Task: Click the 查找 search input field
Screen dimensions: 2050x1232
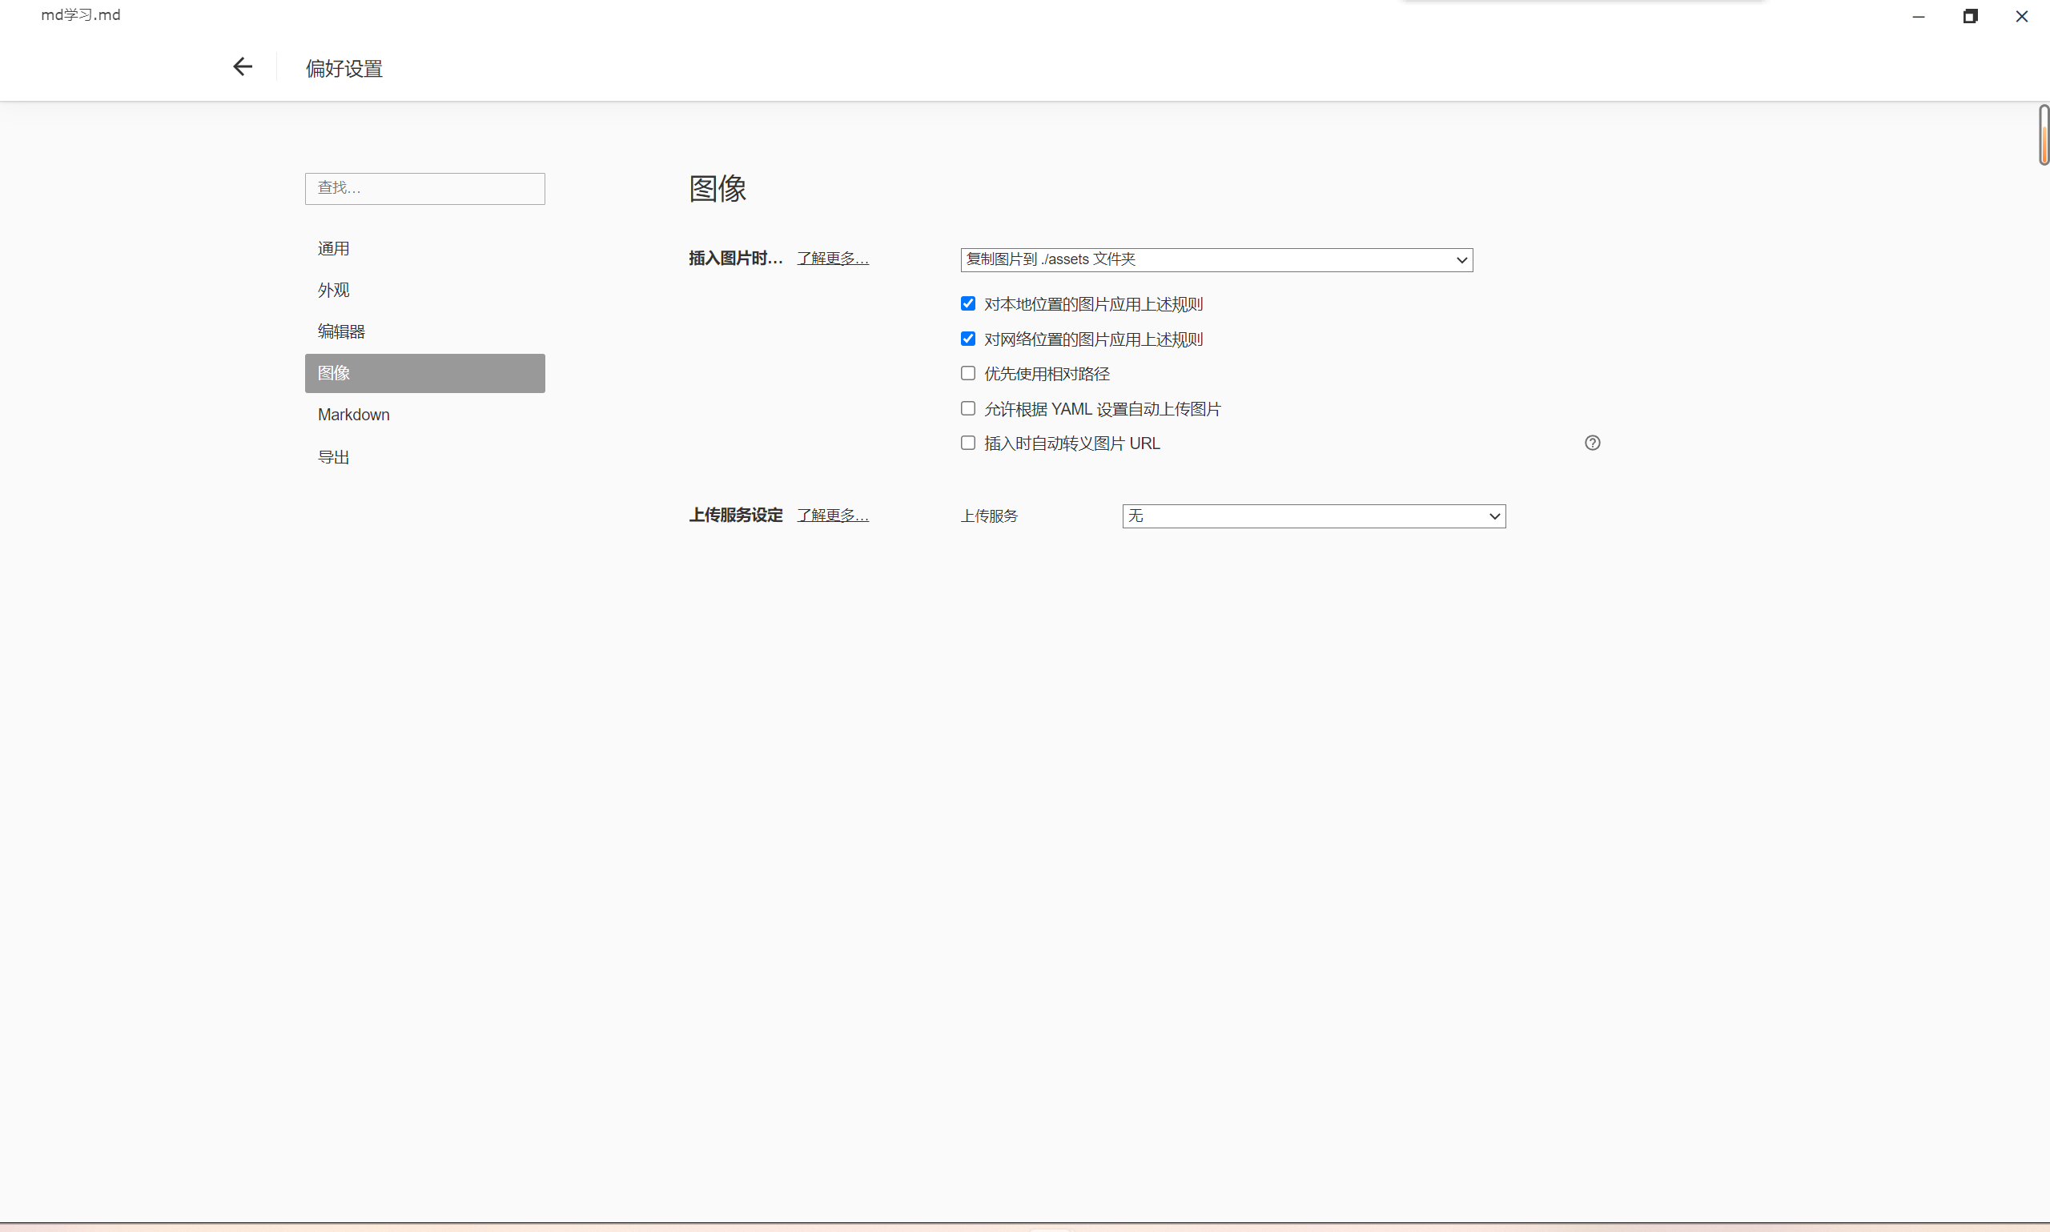Action: coord(424,188)
